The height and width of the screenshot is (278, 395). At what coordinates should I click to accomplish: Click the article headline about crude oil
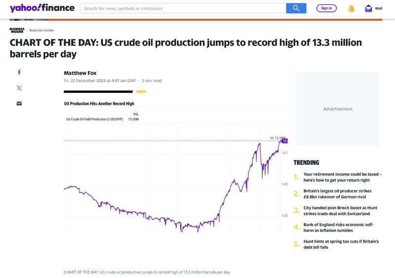tap(186, 48)
